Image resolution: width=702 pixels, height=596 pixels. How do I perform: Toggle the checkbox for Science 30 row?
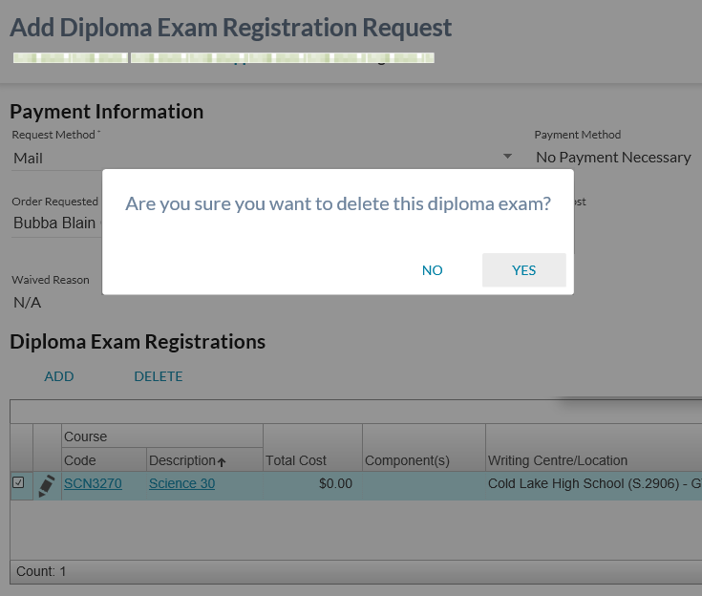[19, 483]
